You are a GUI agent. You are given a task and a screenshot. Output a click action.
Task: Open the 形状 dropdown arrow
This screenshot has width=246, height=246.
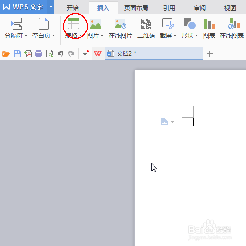[196, 35]
